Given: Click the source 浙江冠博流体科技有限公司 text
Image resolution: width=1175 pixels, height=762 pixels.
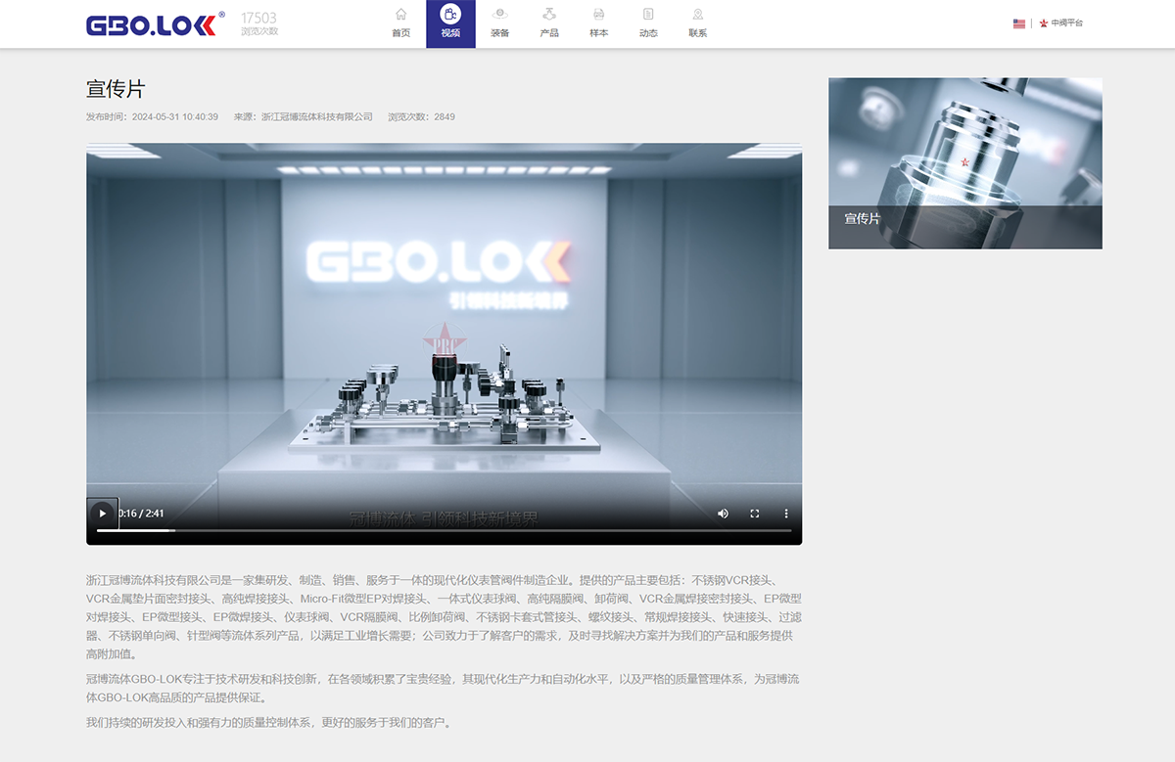Looking at the screenshot, I should [x=316, y=117].
